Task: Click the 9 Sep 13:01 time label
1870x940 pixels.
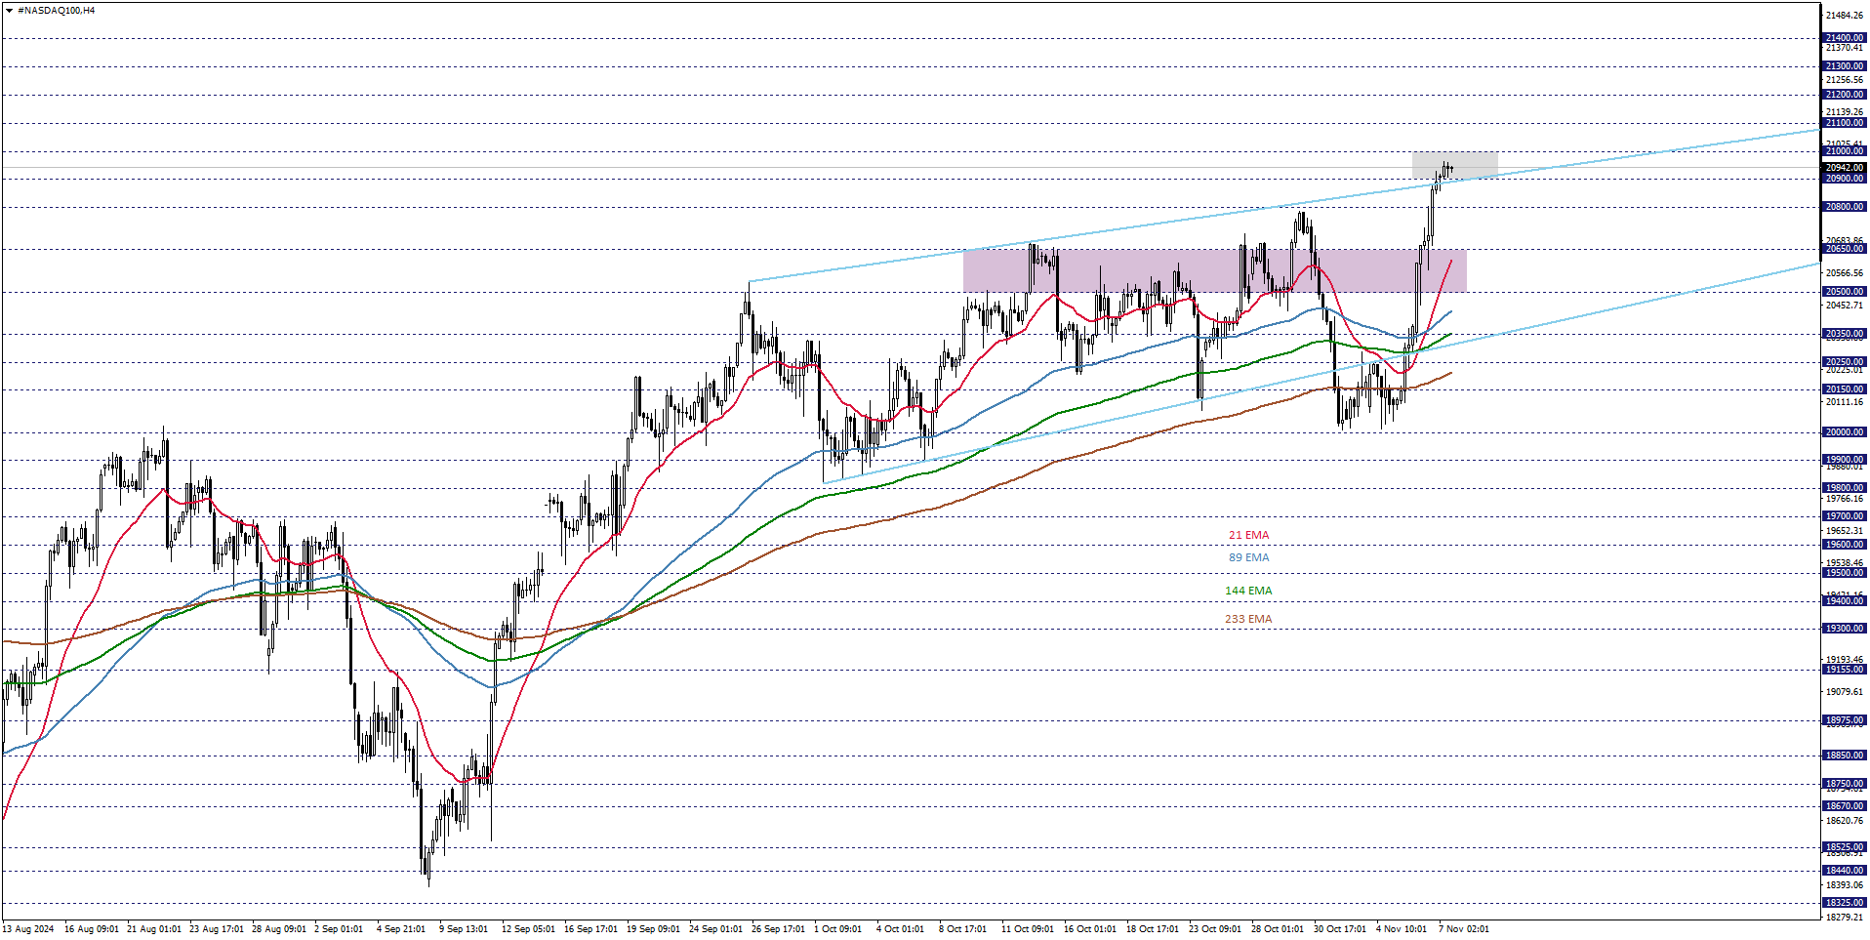Action: pos(464,929)
